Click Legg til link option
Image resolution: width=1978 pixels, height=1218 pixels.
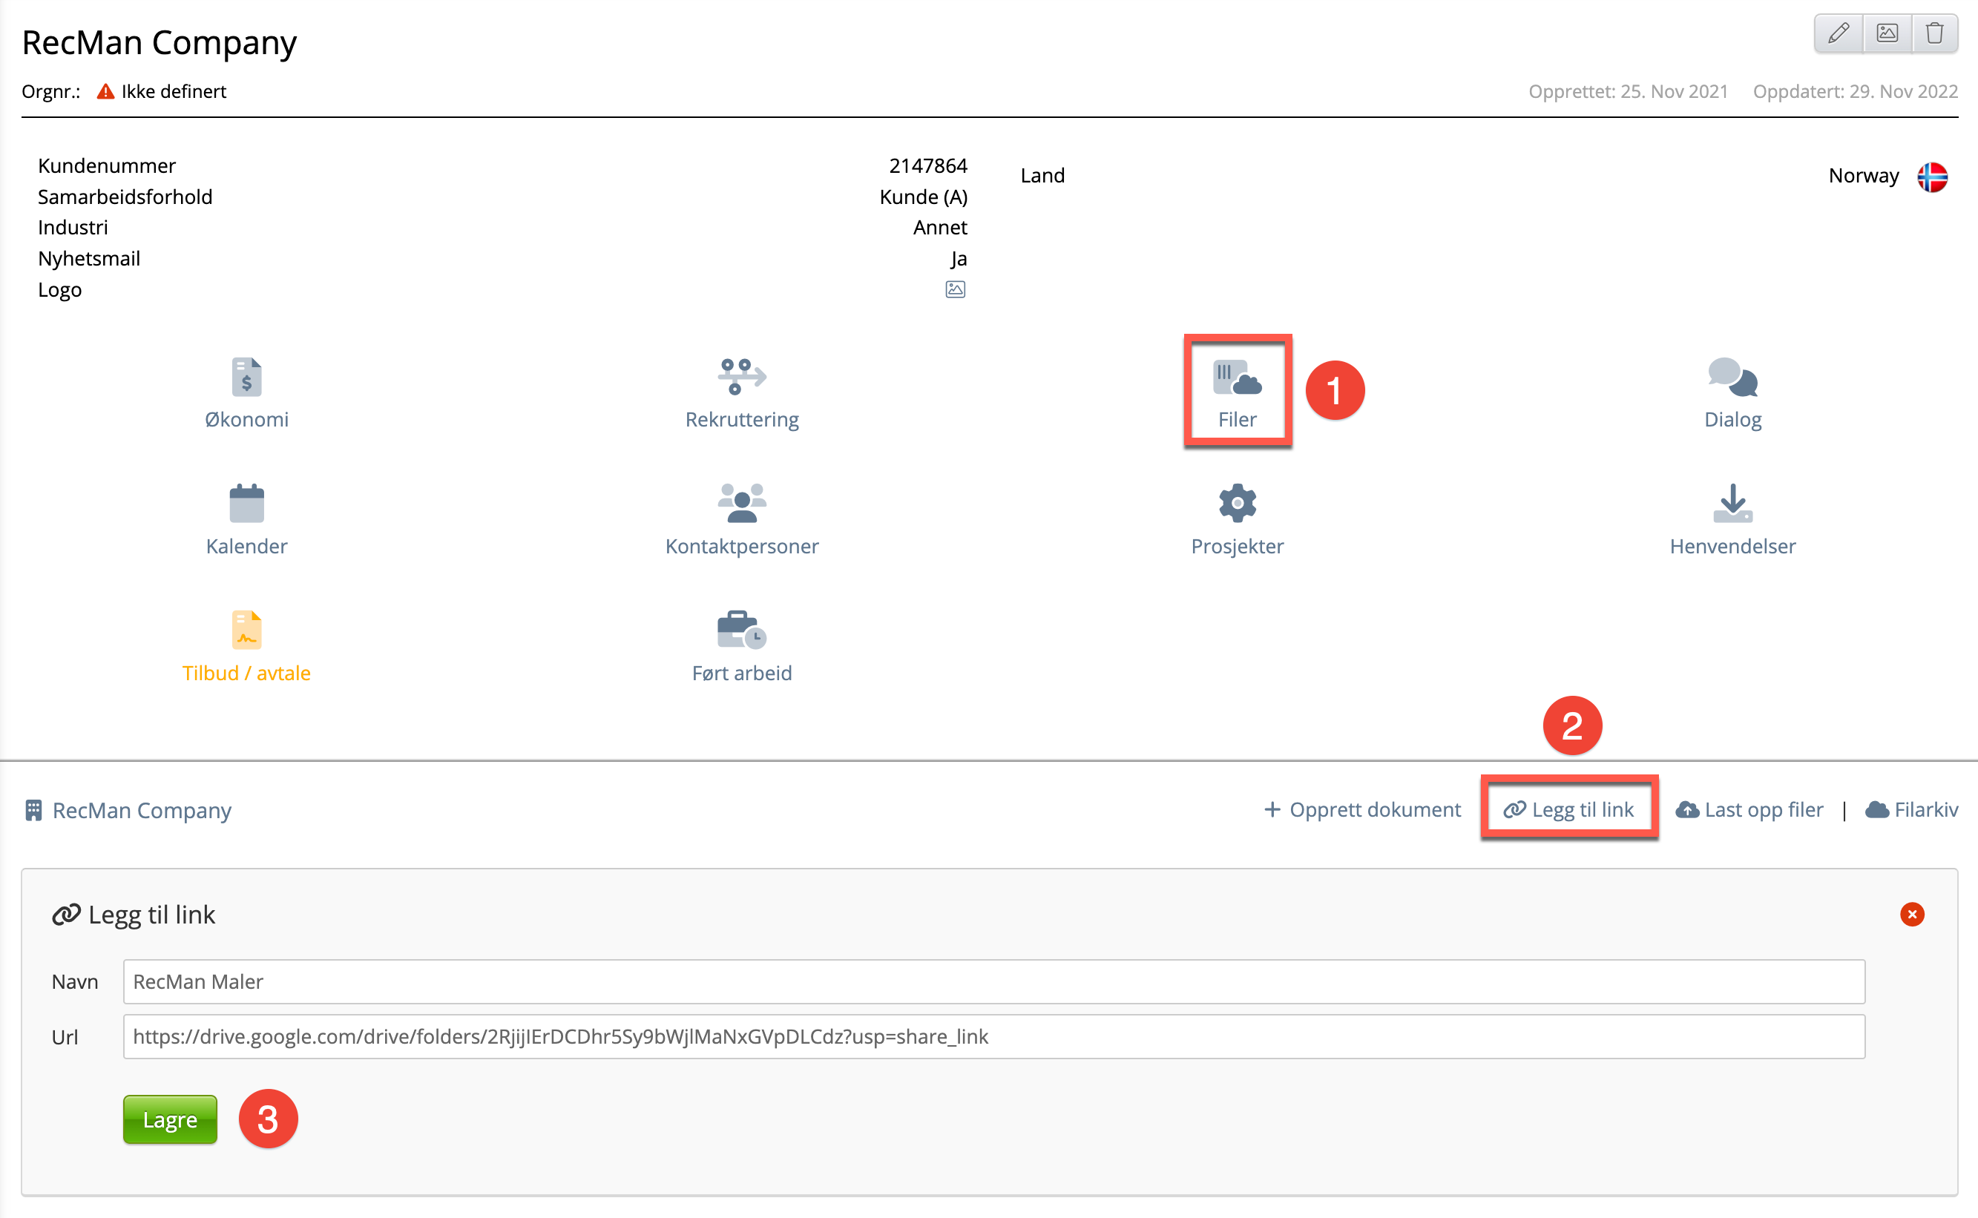1568,809
